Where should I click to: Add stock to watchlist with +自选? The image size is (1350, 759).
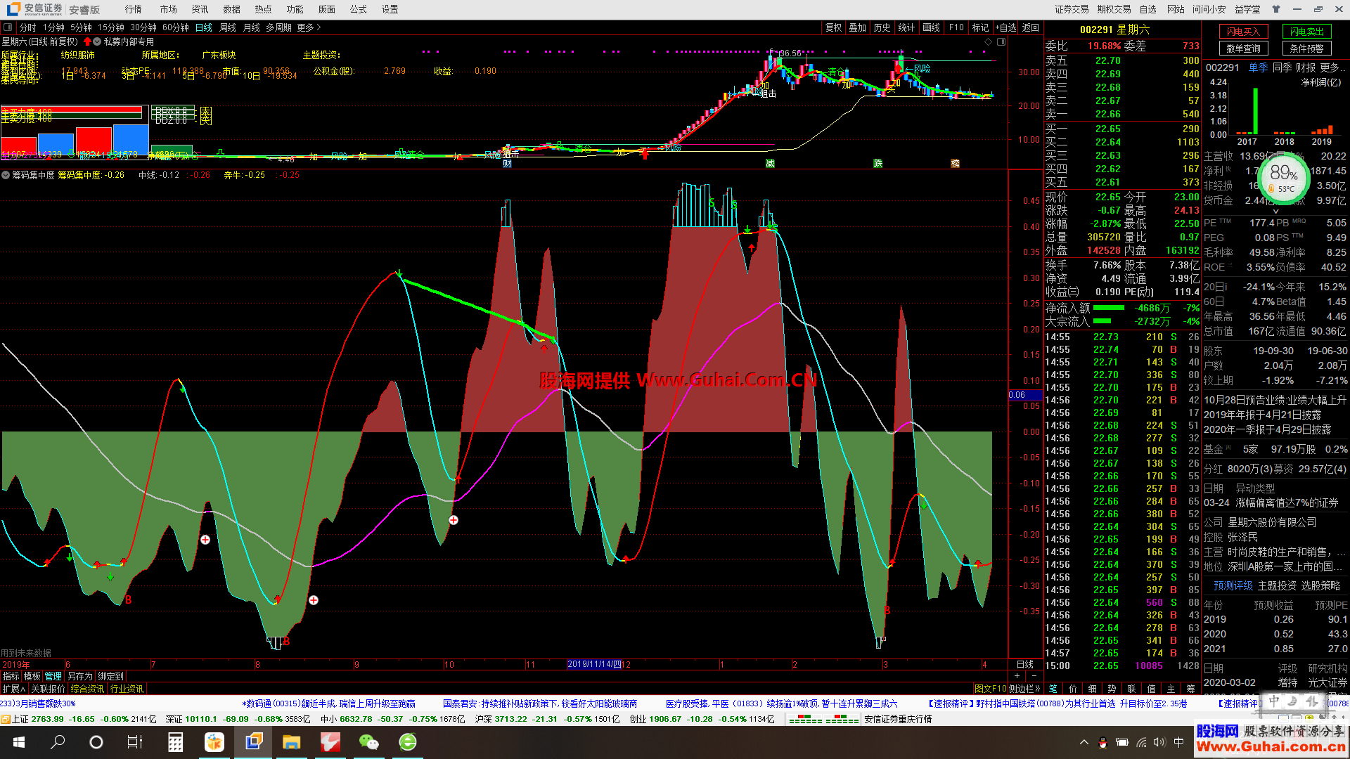[1006, 27]
